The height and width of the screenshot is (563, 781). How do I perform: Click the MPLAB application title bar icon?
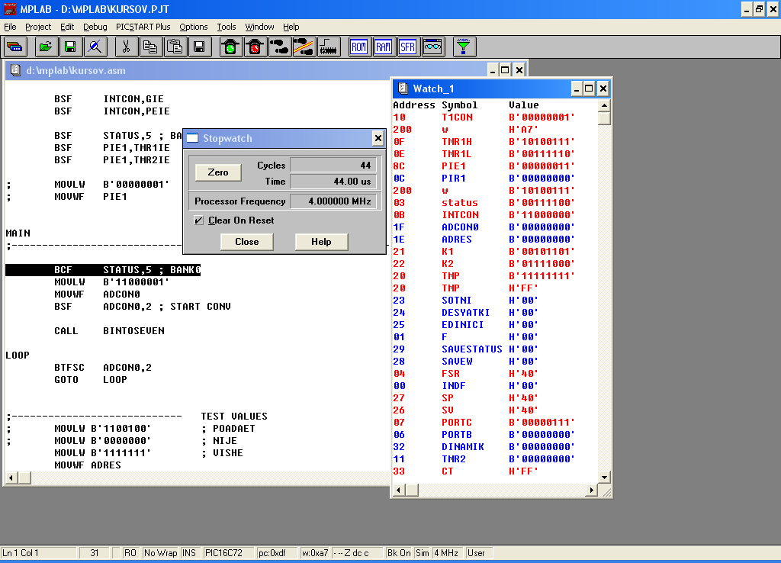point(9,9)
